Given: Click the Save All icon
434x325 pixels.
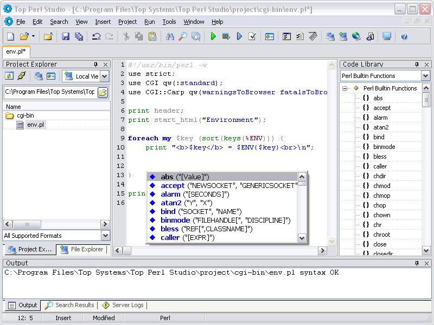Looking at the screenshot, I should (79, 36).
